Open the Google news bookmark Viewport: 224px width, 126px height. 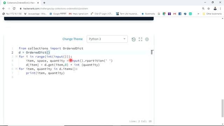click(x=58, y=14)
